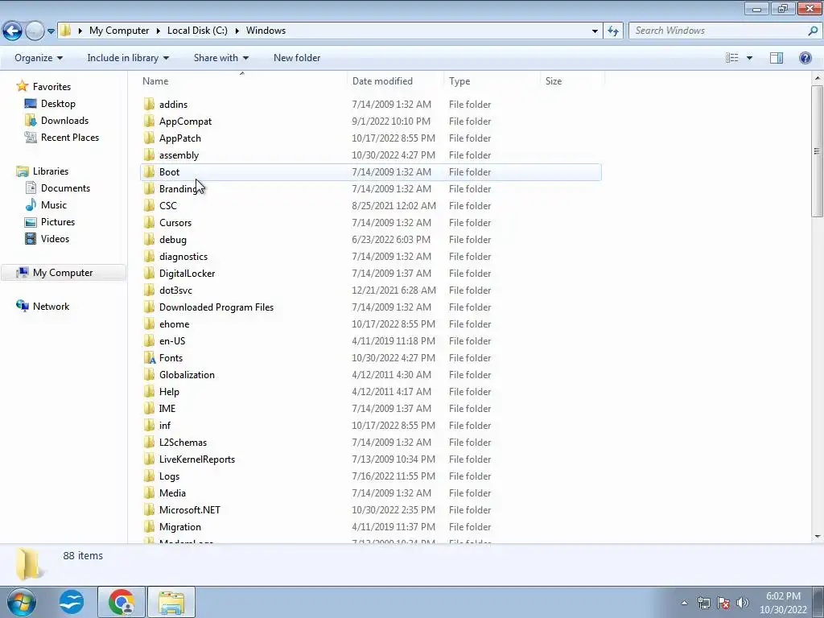Click Local Disk (C:) breadcrumb
Screen dimensions: 824x618
coord(197,31)
